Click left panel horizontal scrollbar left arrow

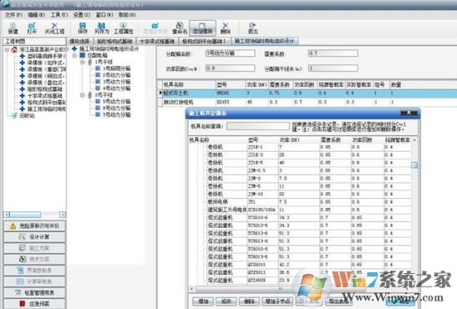[x=7, y=215]
